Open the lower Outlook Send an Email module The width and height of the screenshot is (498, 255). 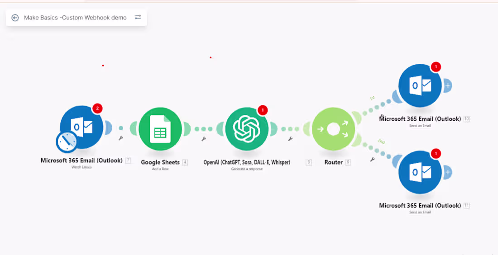(420, 172)
